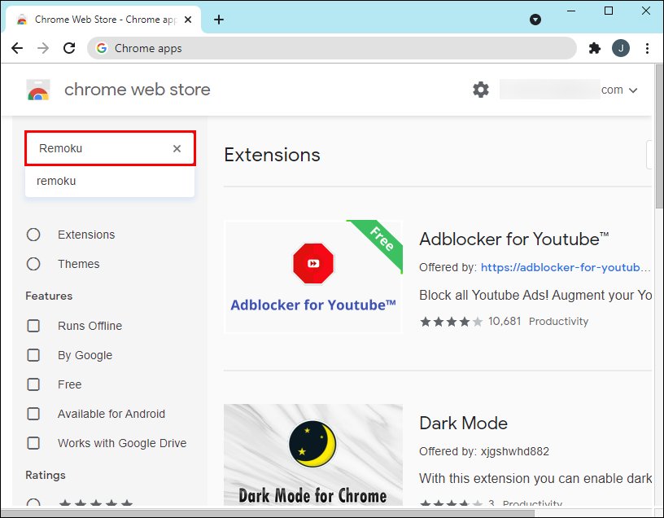Click the Chrome Web Store logo
The height and width of the screenshot is (518, 664).
[x=38, y=90]
